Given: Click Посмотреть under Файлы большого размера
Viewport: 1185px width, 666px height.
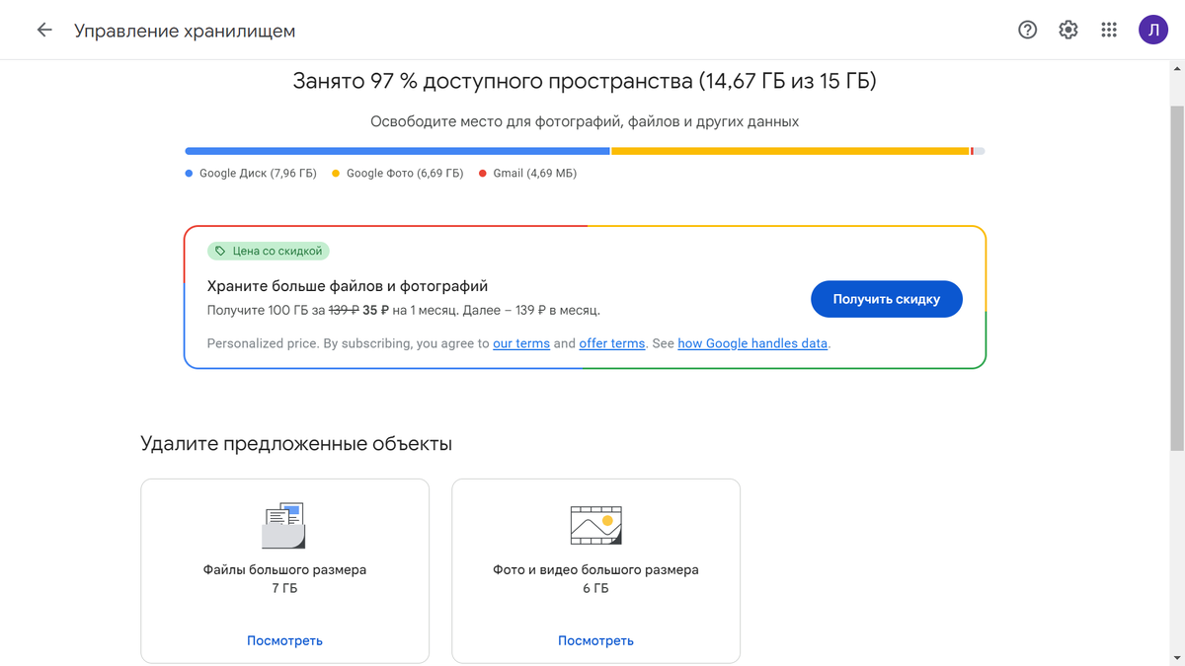Looking at the screenshot, I should [284, 640].
